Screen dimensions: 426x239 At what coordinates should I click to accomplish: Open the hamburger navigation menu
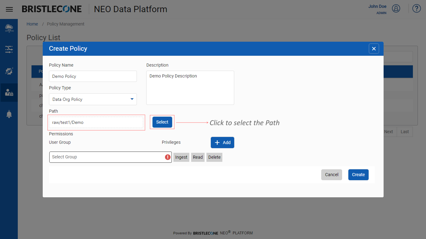(x=9, y=9)
